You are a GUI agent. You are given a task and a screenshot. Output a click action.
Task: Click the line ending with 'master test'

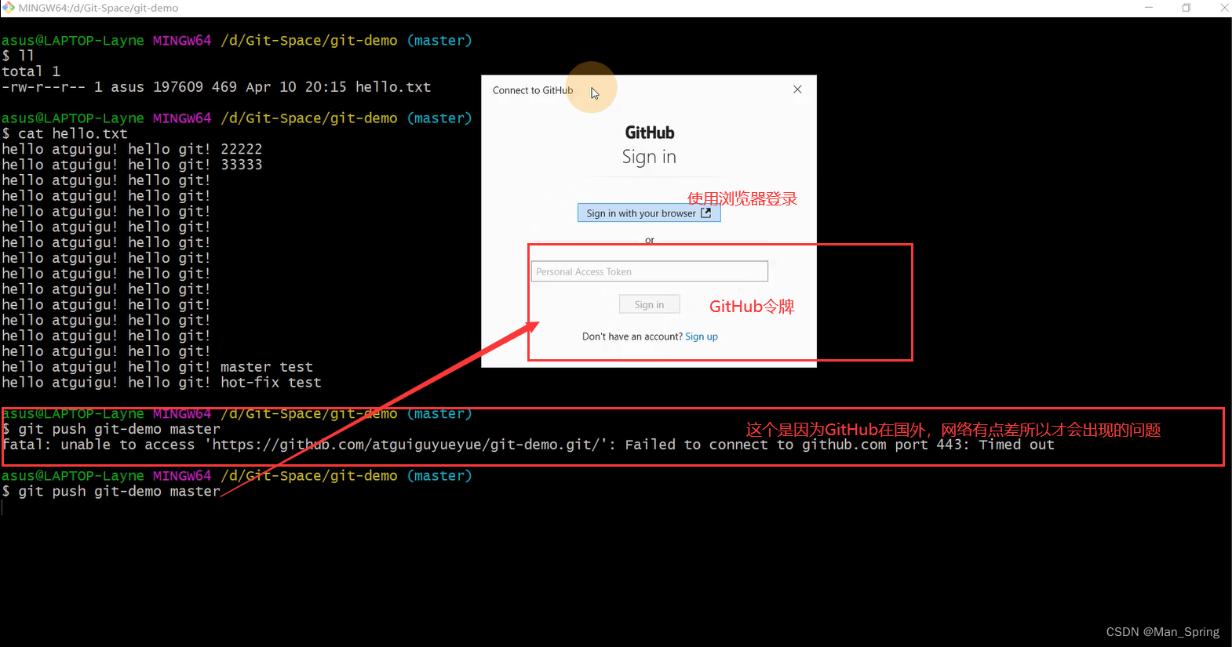point(157,367)
